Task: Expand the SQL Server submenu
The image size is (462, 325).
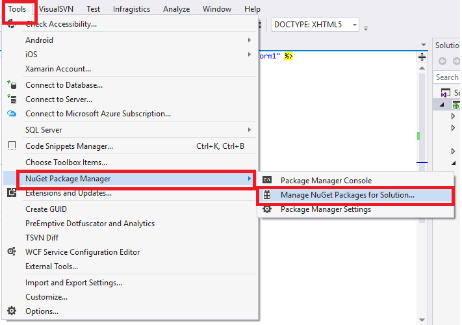Action: pyautogui.click(x=249, y=130)
